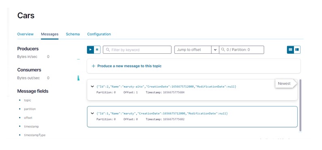Screen dimensions: 322x150
Task: Select the Messages tab
Action: click(50, 34)
